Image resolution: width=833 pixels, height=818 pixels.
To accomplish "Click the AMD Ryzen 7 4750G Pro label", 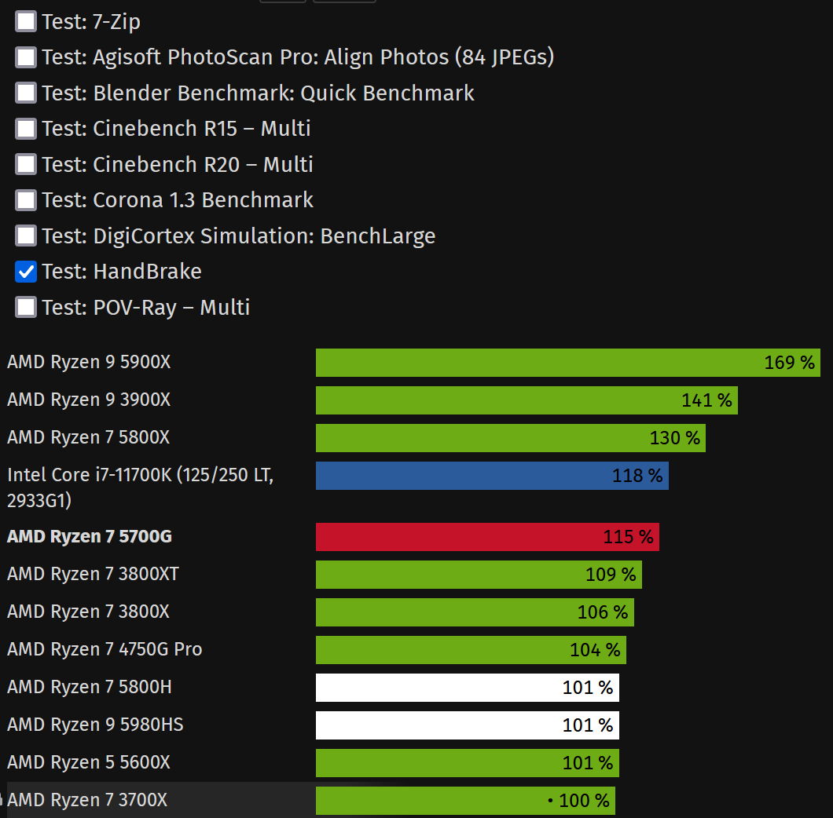I will [x=105, y=650].
